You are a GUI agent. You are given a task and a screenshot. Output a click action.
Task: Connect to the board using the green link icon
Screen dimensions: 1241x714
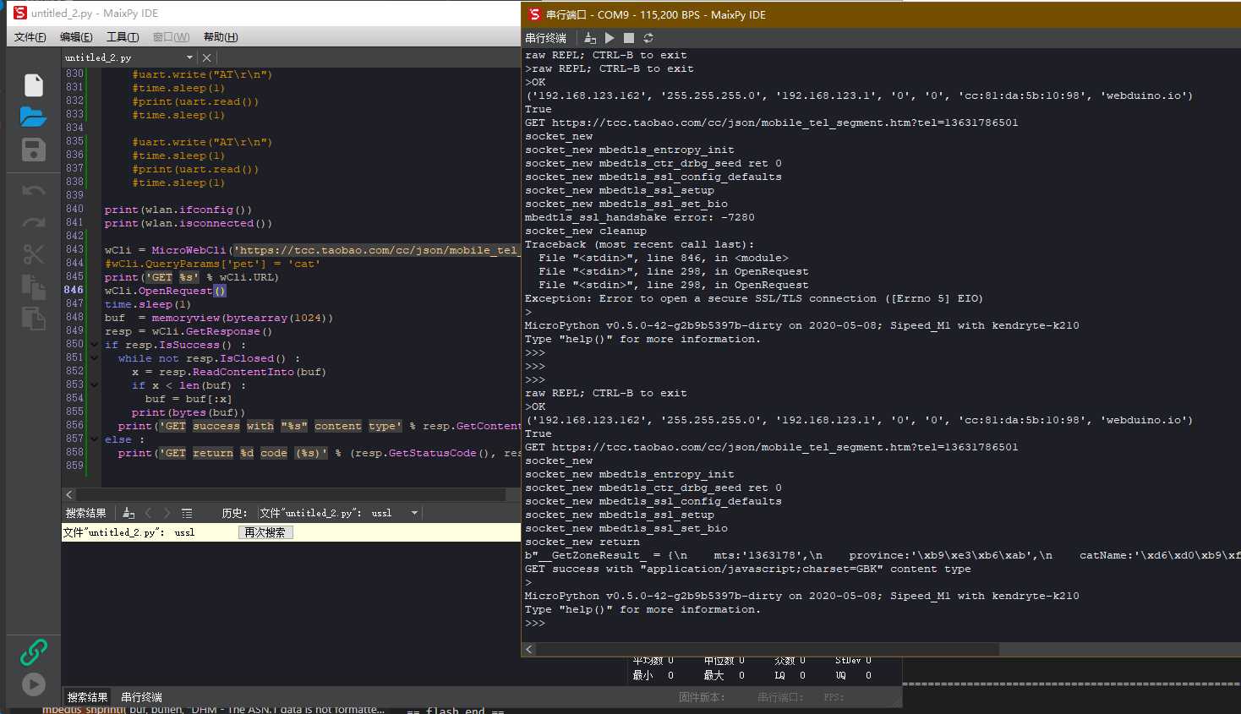coord(34,651)
